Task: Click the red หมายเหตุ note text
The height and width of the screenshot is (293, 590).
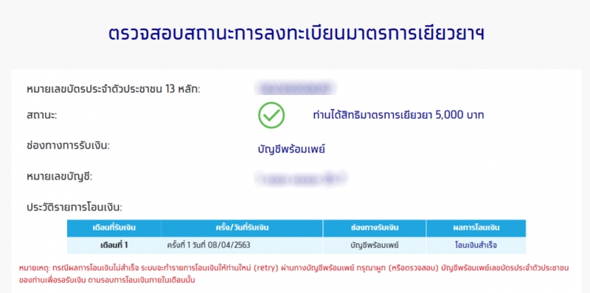Action: coord(294,274)
